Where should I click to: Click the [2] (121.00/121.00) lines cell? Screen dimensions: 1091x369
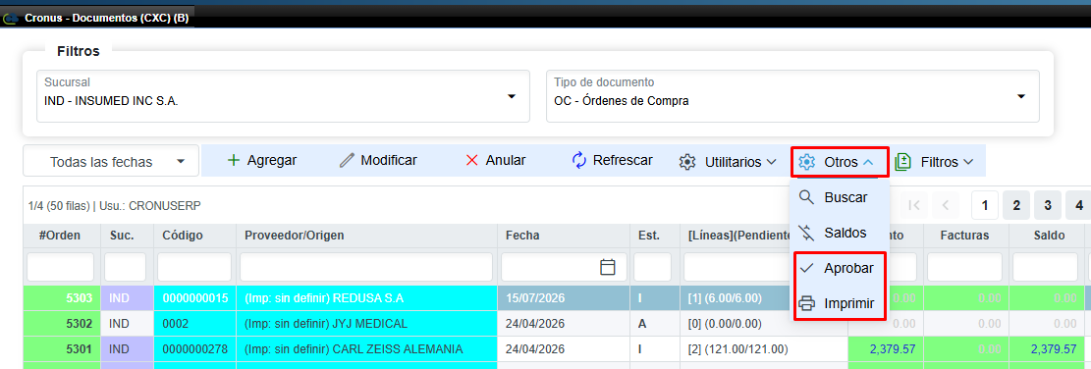click(x=763, y=348)
